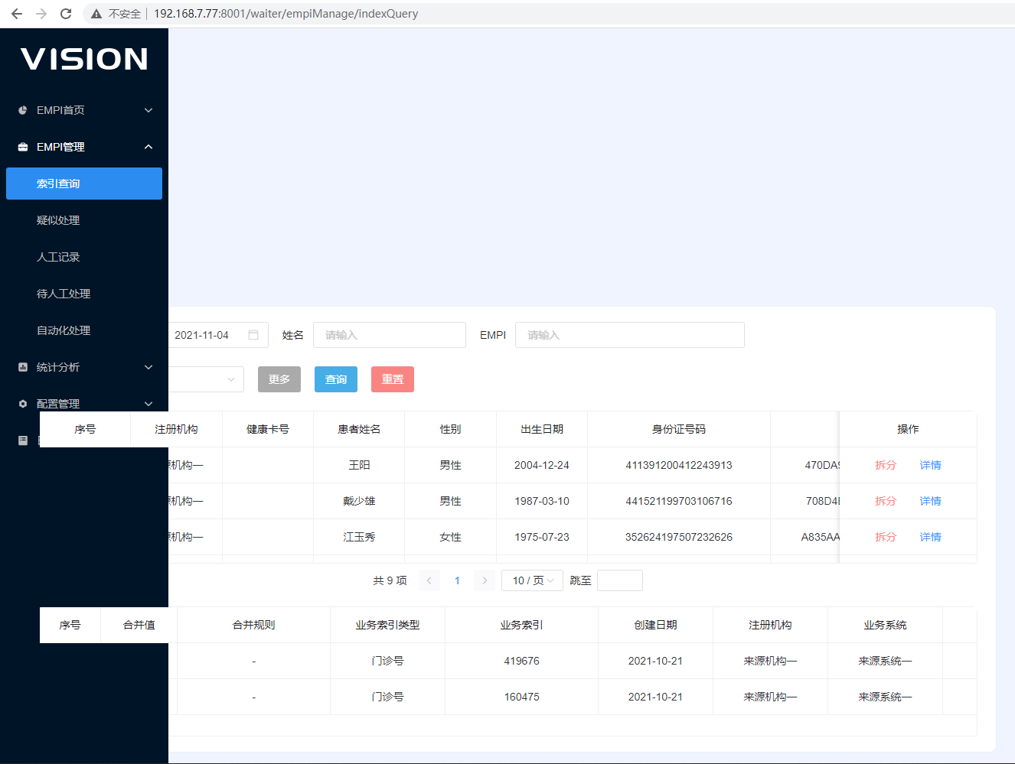Open 疑似处理 in the sidebar
The height and width of the screenshot is (764, 1015).
(58, 220)
